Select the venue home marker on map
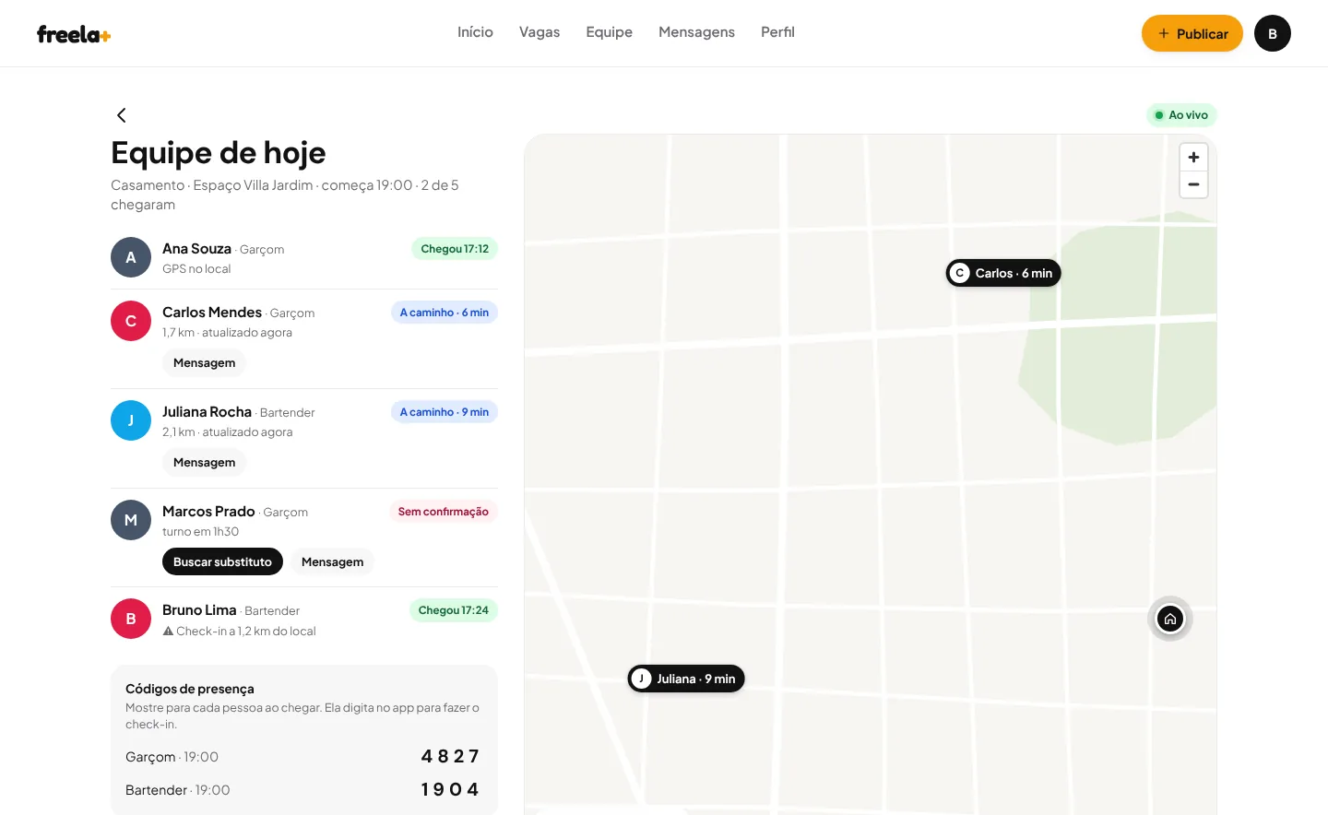 (1170, 619)
